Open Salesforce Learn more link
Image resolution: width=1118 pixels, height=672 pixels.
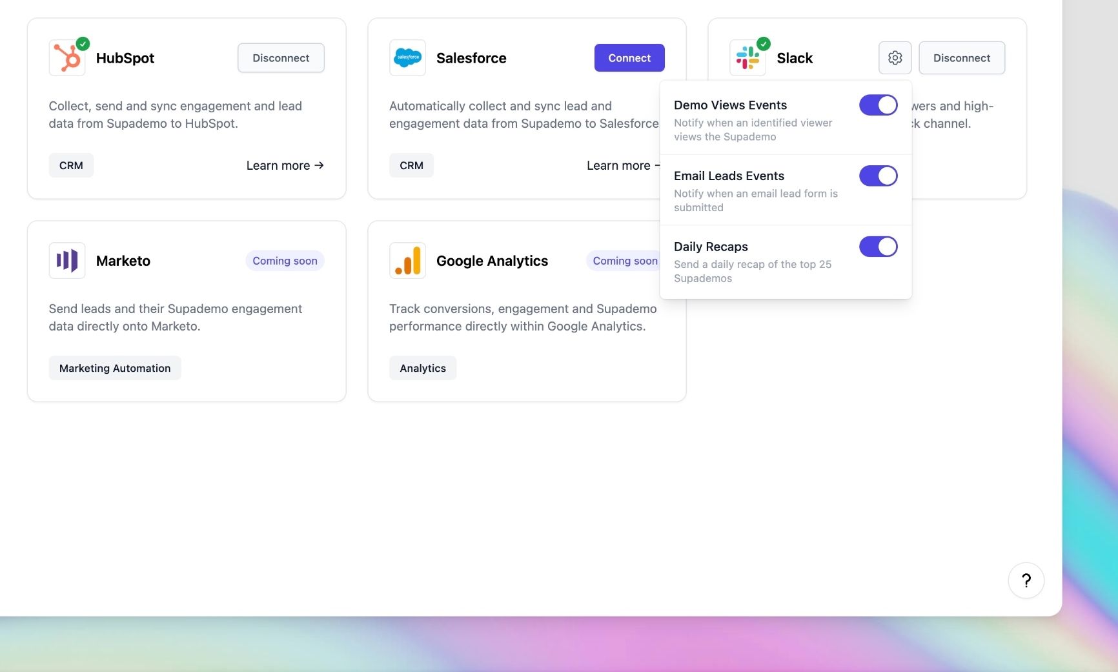(624, 165)
